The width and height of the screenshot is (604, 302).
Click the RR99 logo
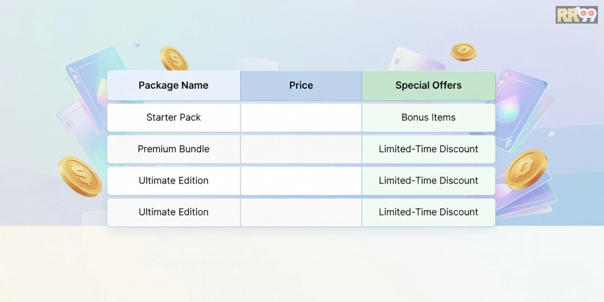pyautogui.click(x=576, y=14)
